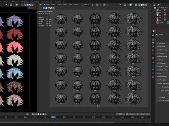Switch main viewport to solid shading
Screen dimensions: 169x126
click(x=142, y=5)
